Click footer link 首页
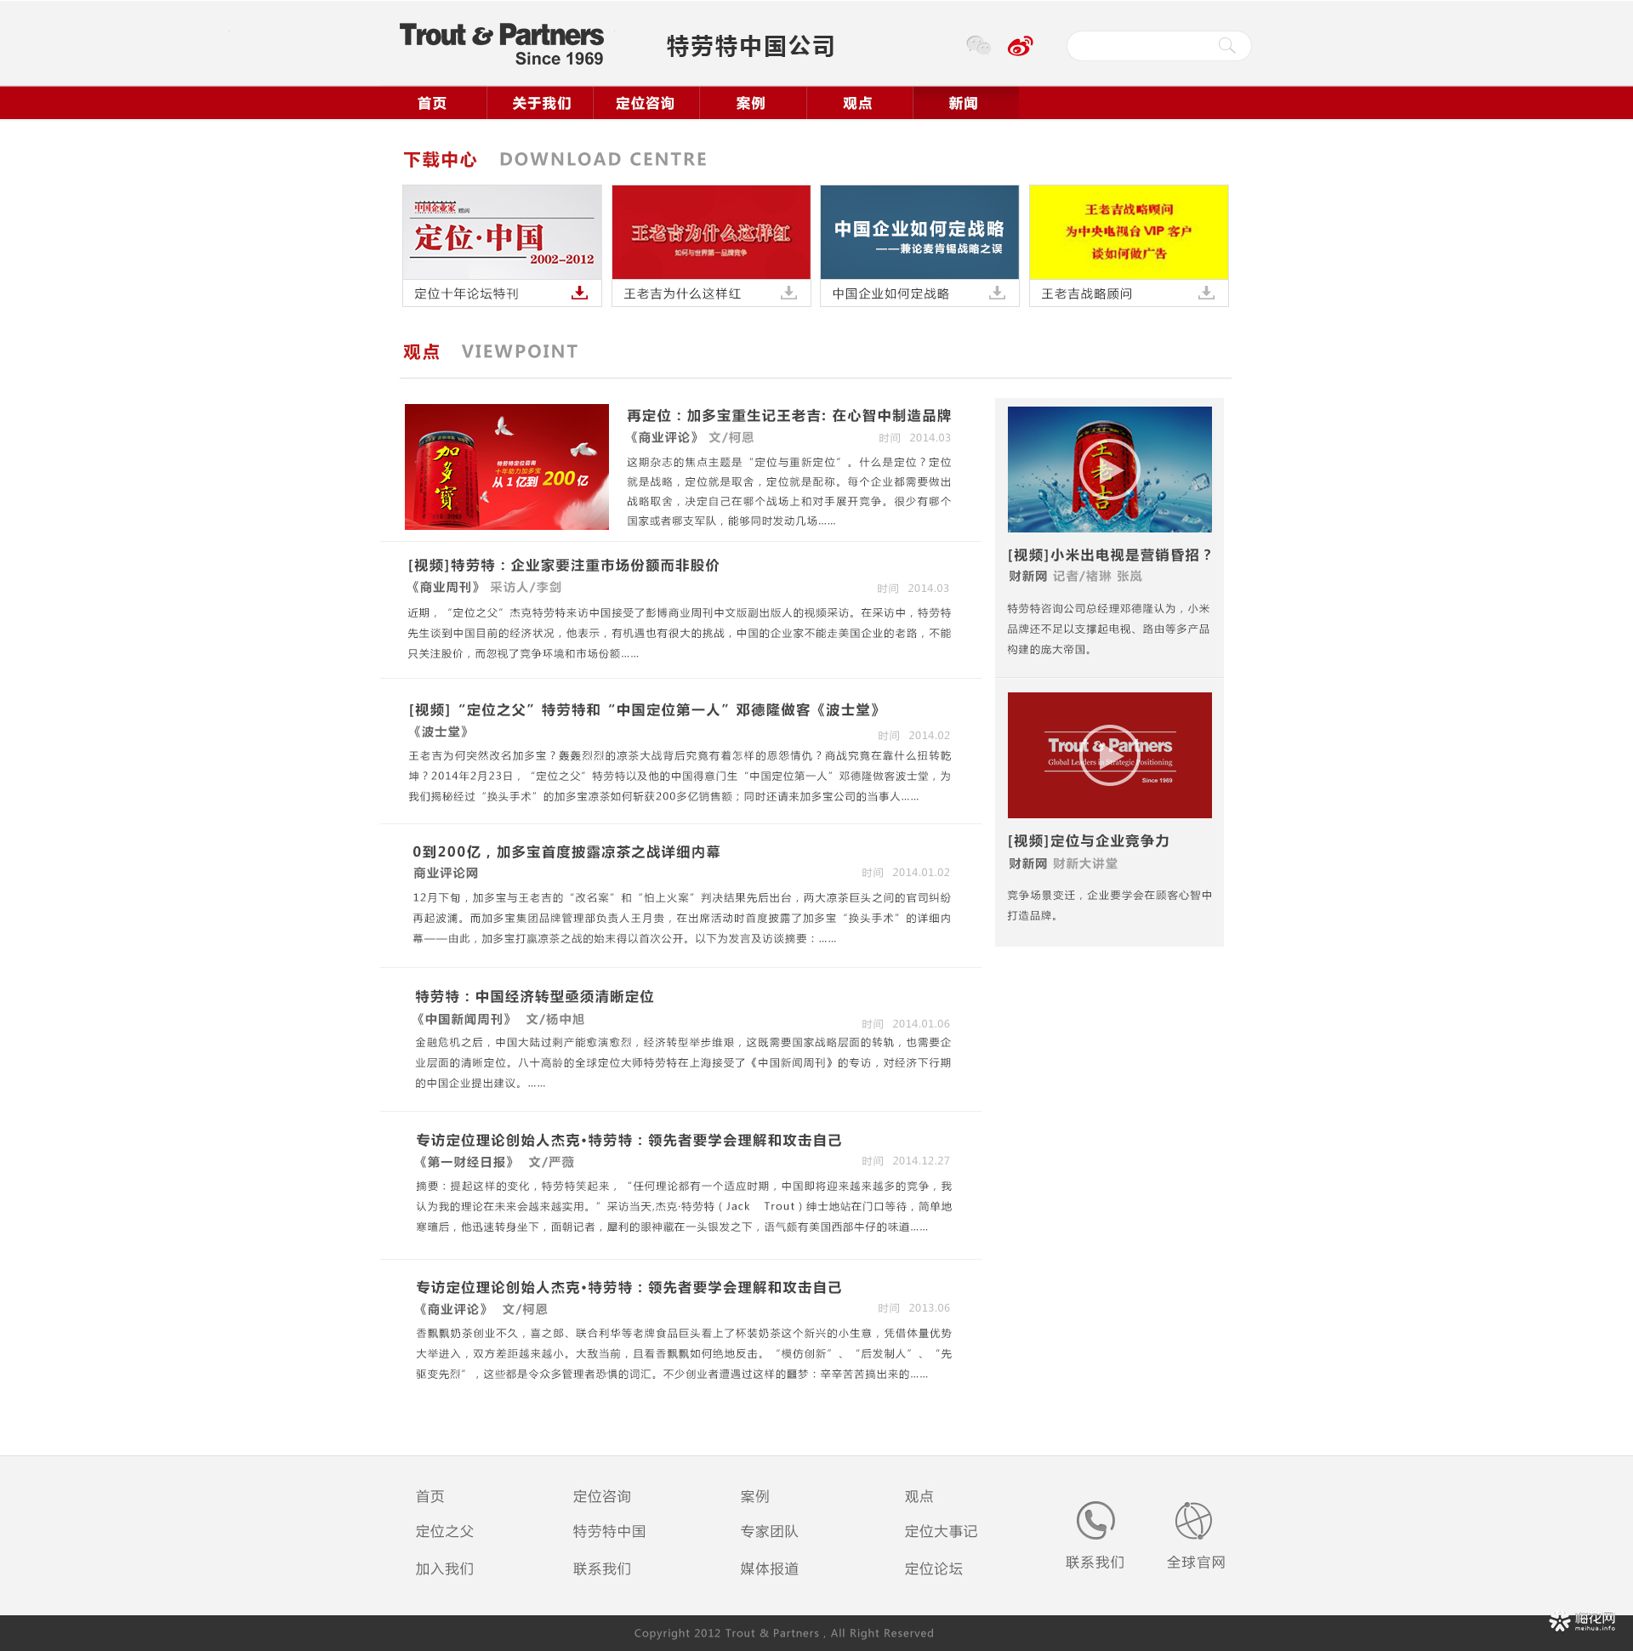 click(430, 1496)
